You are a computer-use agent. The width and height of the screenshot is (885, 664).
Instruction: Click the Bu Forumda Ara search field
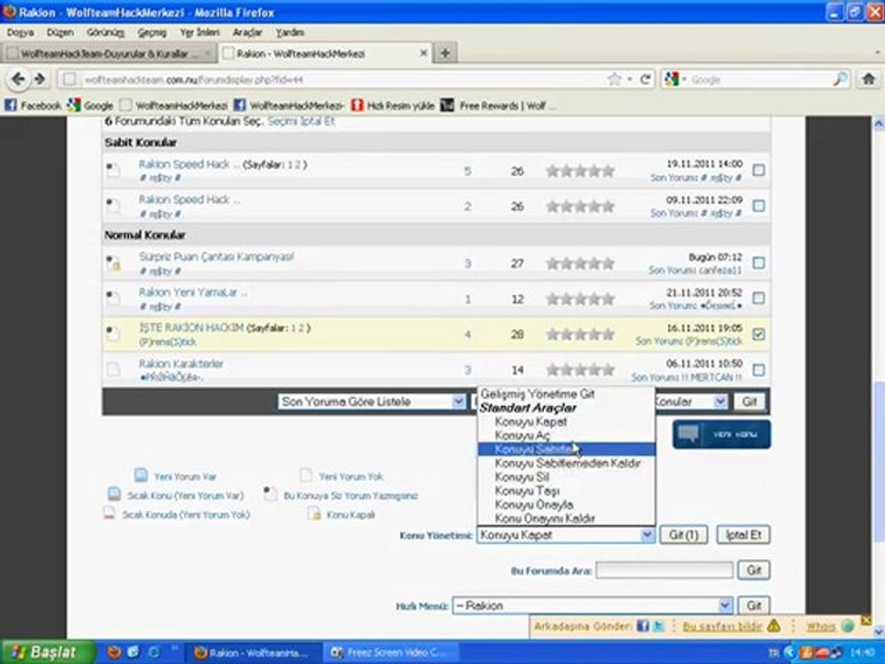(x=664, y=570)
